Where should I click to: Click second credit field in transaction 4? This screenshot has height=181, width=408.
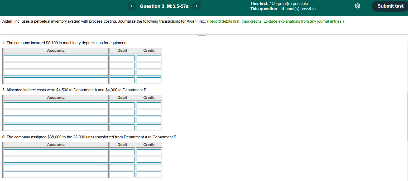149,66
